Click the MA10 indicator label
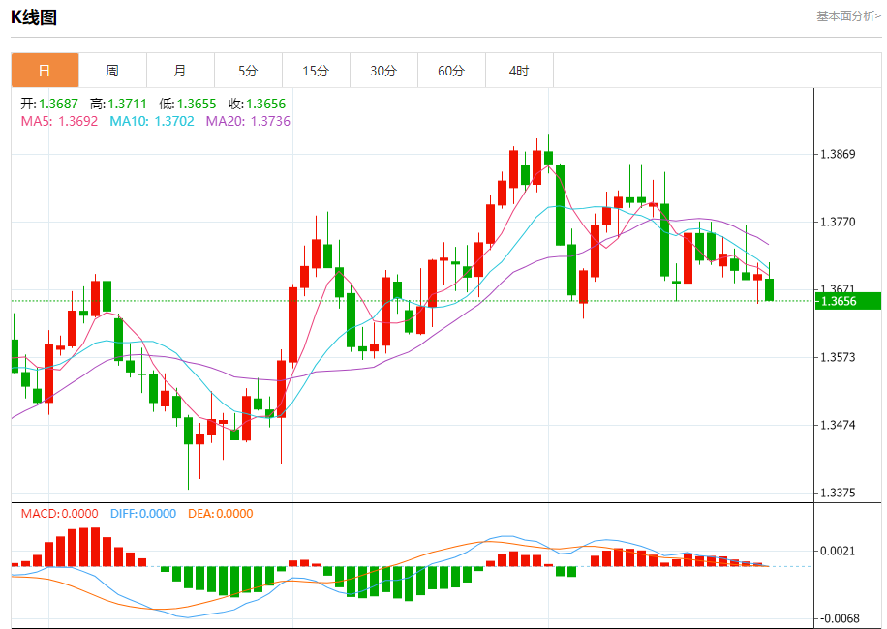 point(152,121)
